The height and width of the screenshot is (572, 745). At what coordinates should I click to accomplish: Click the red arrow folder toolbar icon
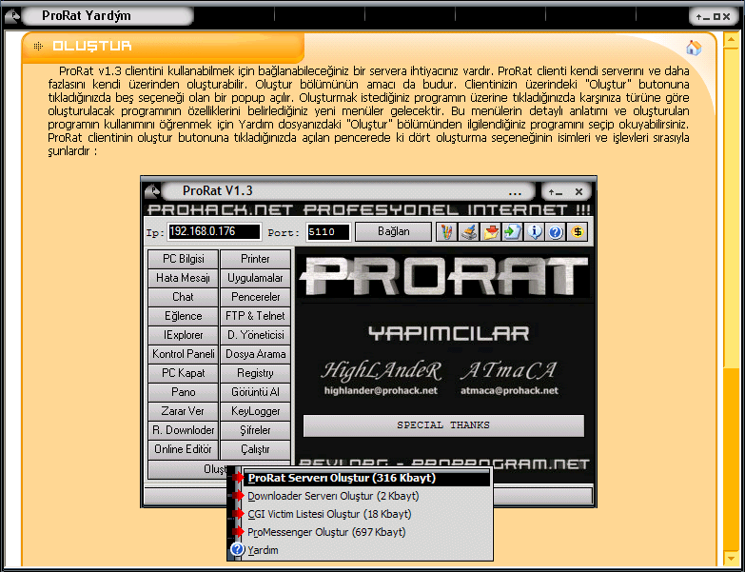point(490,231)
